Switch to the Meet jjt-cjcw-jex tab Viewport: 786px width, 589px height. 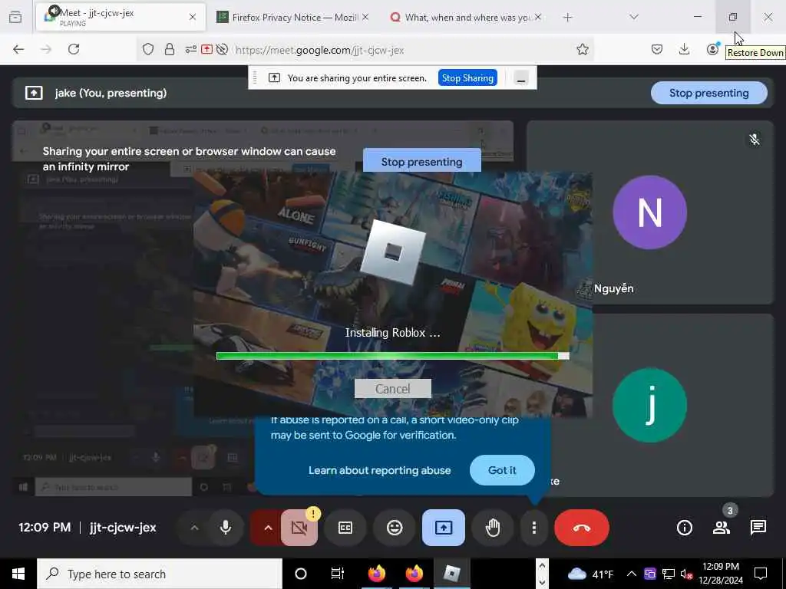pos(121,17)
